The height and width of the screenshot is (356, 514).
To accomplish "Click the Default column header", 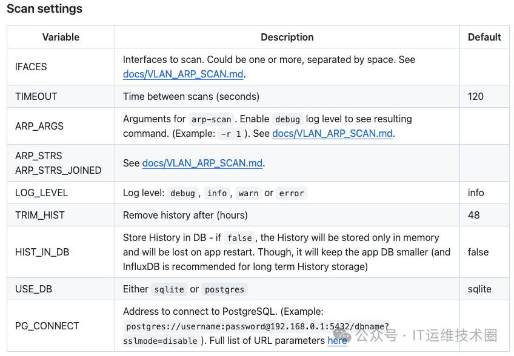I will pyautogui.click(x=484, y=37).
